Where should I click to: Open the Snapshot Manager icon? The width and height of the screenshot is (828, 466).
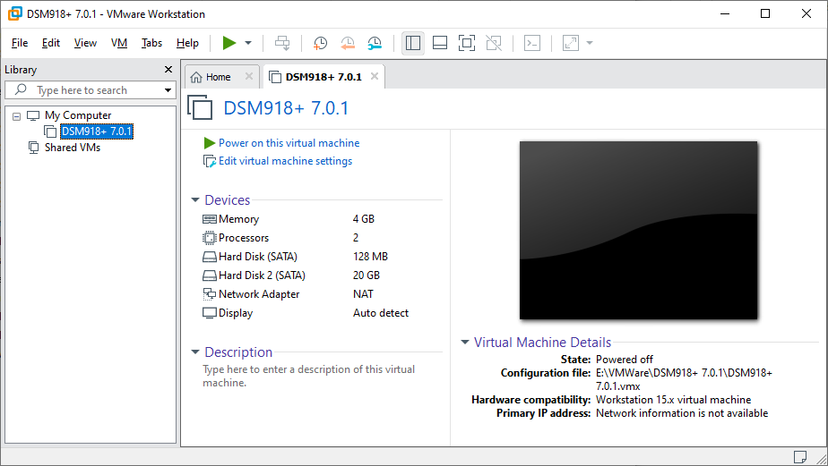[375, 43]
